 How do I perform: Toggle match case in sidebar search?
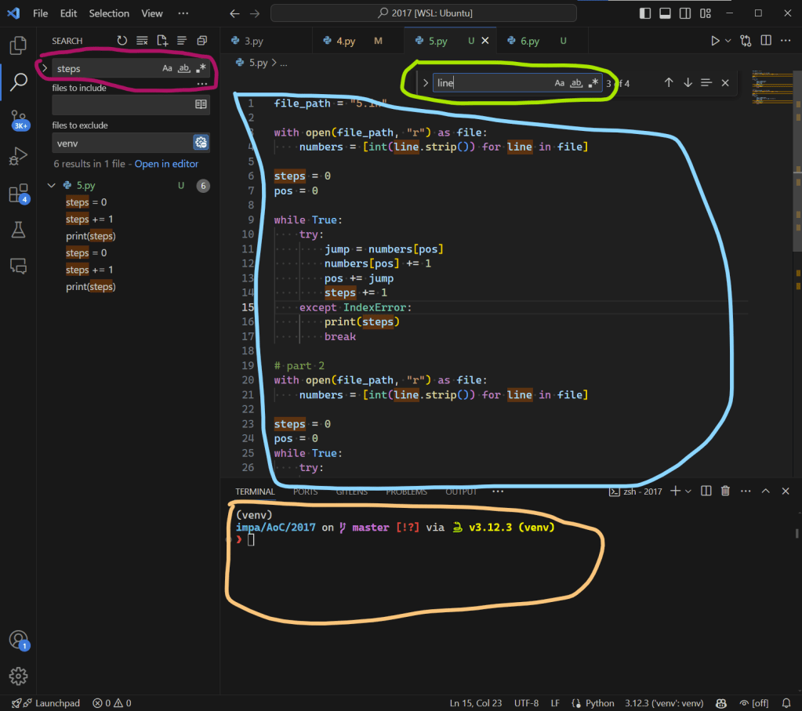[166, 68]
